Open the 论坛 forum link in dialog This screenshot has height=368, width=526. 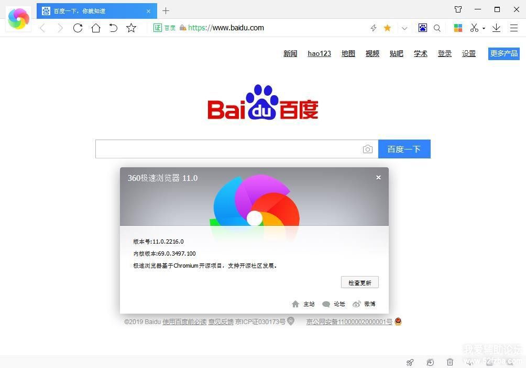(x=333, y=304)
